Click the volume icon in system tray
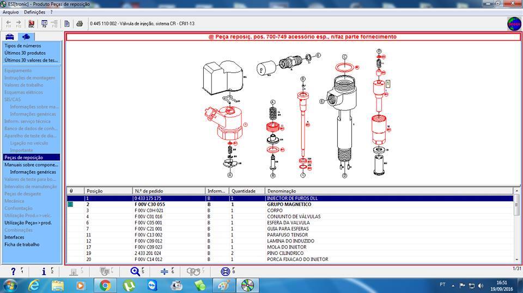Image resolution: width=523 pixels, height=293 pixels. tap(481, 286)
